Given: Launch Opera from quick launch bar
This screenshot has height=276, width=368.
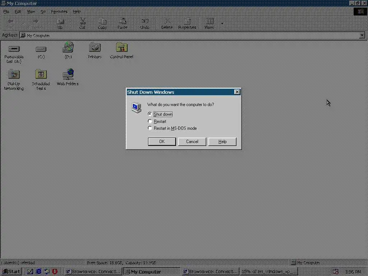Looking at the screenshot, I should coord(55,272).
